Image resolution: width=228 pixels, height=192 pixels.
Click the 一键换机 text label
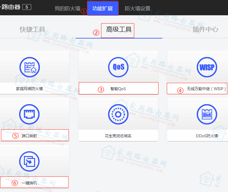point(29,183)
